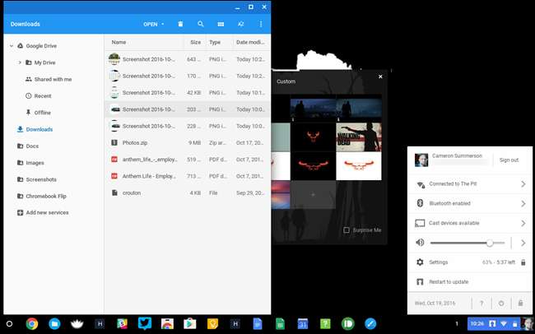This screenshot has height=334, width=535.
Task: Open the Twitter app on shelf
Action: pyautogui.click(x=145, y=324)
